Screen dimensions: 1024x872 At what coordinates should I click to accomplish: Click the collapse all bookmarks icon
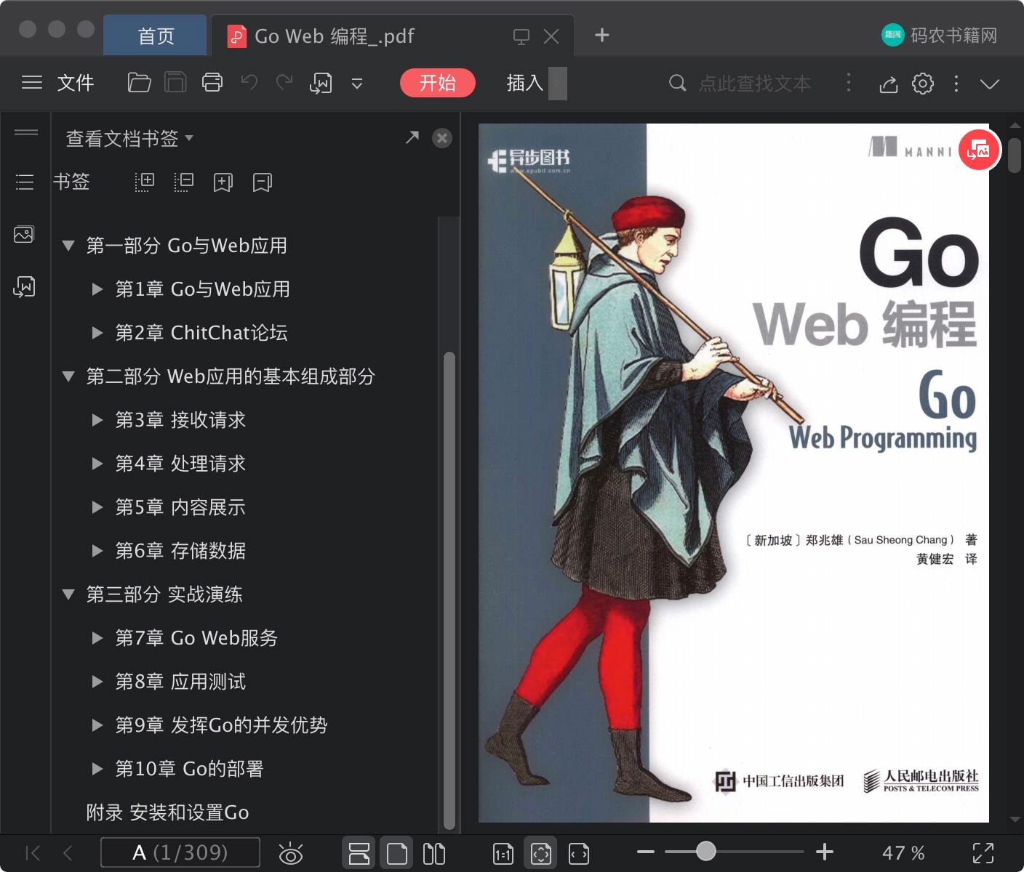(183, 182)
